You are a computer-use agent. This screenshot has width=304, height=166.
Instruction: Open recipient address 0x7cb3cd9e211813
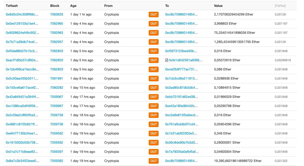182,79
